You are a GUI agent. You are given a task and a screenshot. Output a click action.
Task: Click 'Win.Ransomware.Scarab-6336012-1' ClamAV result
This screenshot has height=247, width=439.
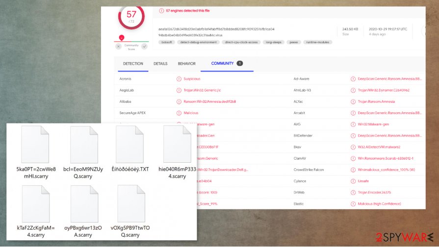(x=386, y=158)
